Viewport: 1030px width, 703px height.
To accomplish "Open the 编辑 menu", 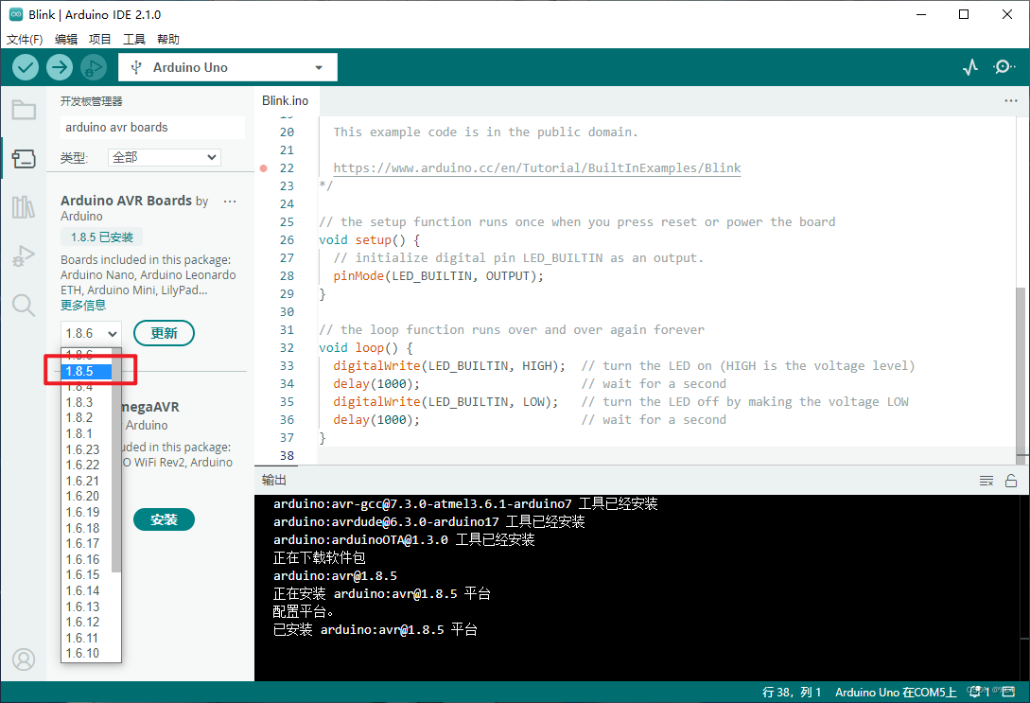I will pyautogui.click(x=65, y=40).
